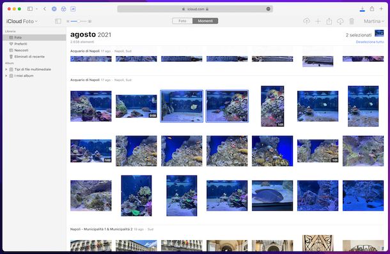Toggle the iCloud Foto sidebar icon
This screenshot has height=254, width=390.
[58, 21]
